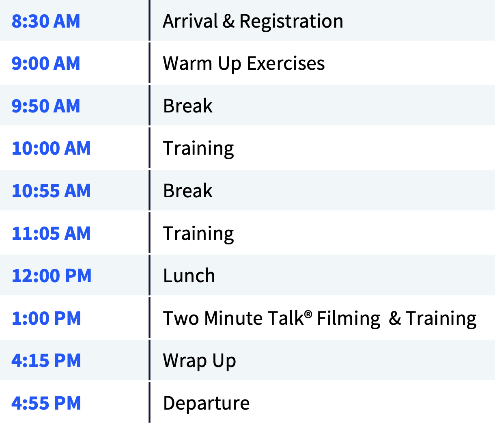495x423 pixels.
Task: Click the 9:50 AM time label
Action: tap(46, 106)
